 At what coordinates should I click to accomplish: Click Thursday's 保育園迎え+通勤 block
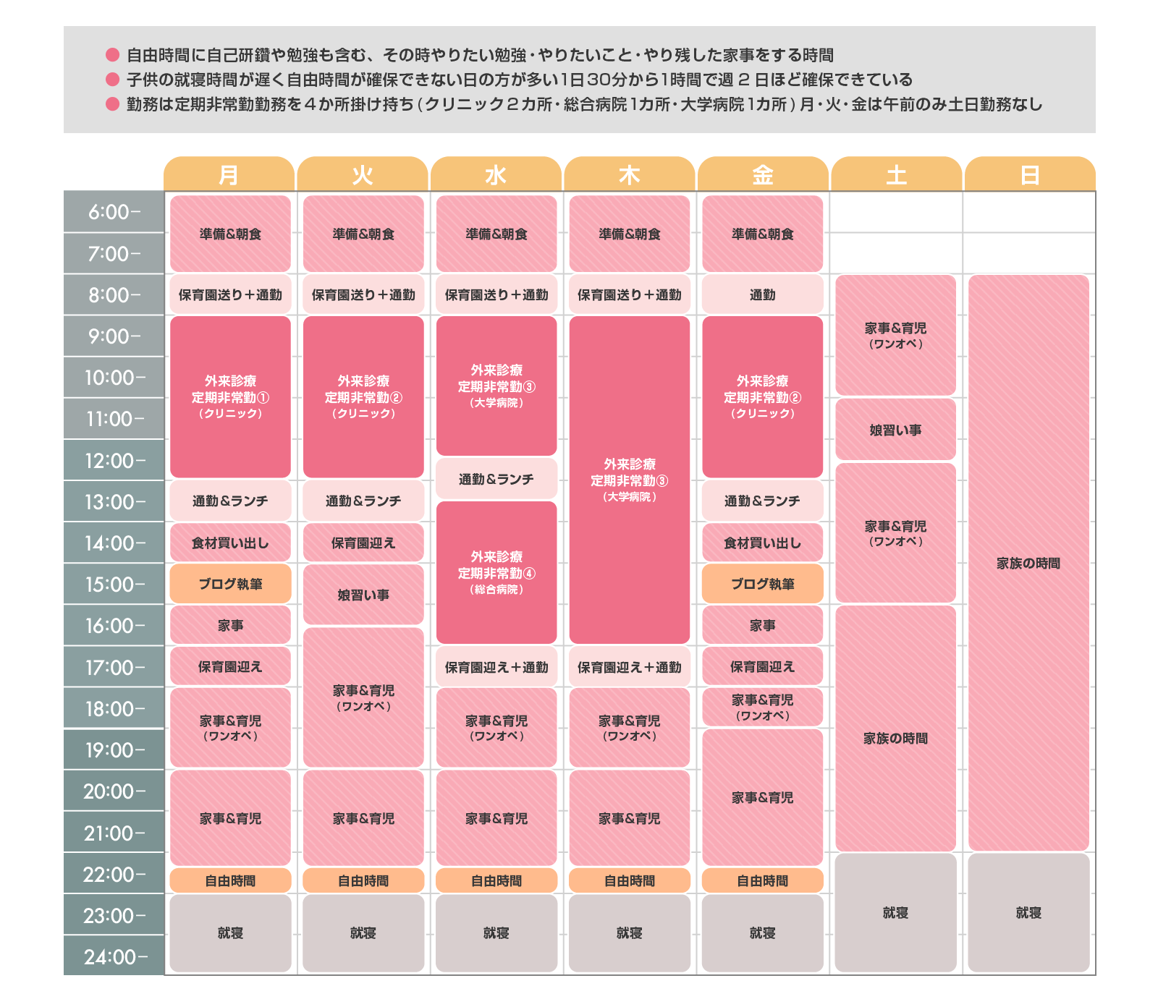click(630, 667)
